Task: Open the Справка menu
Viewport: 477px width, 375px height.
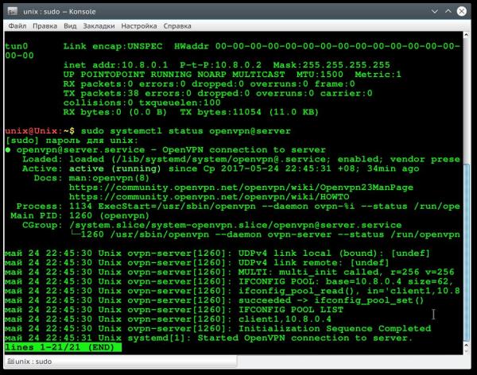Action: click(x=177, y=26)
